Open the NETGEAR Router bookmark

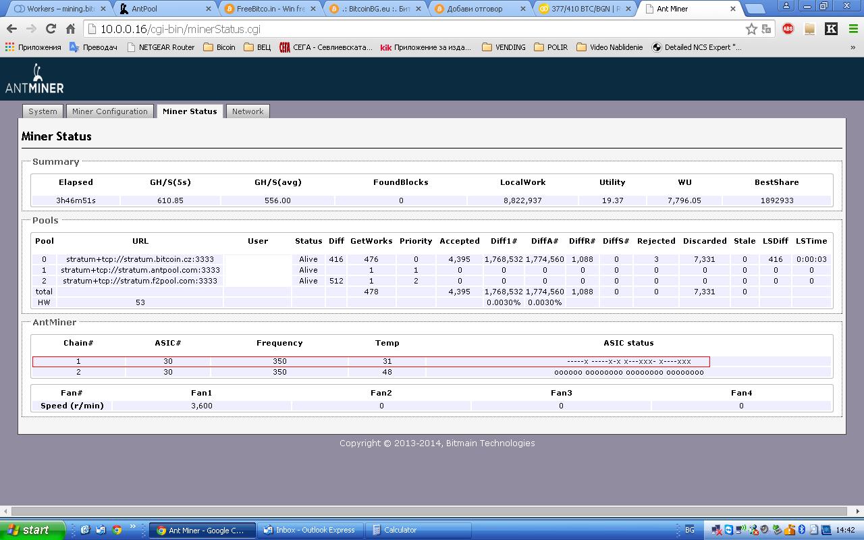(x=161, y=47)
